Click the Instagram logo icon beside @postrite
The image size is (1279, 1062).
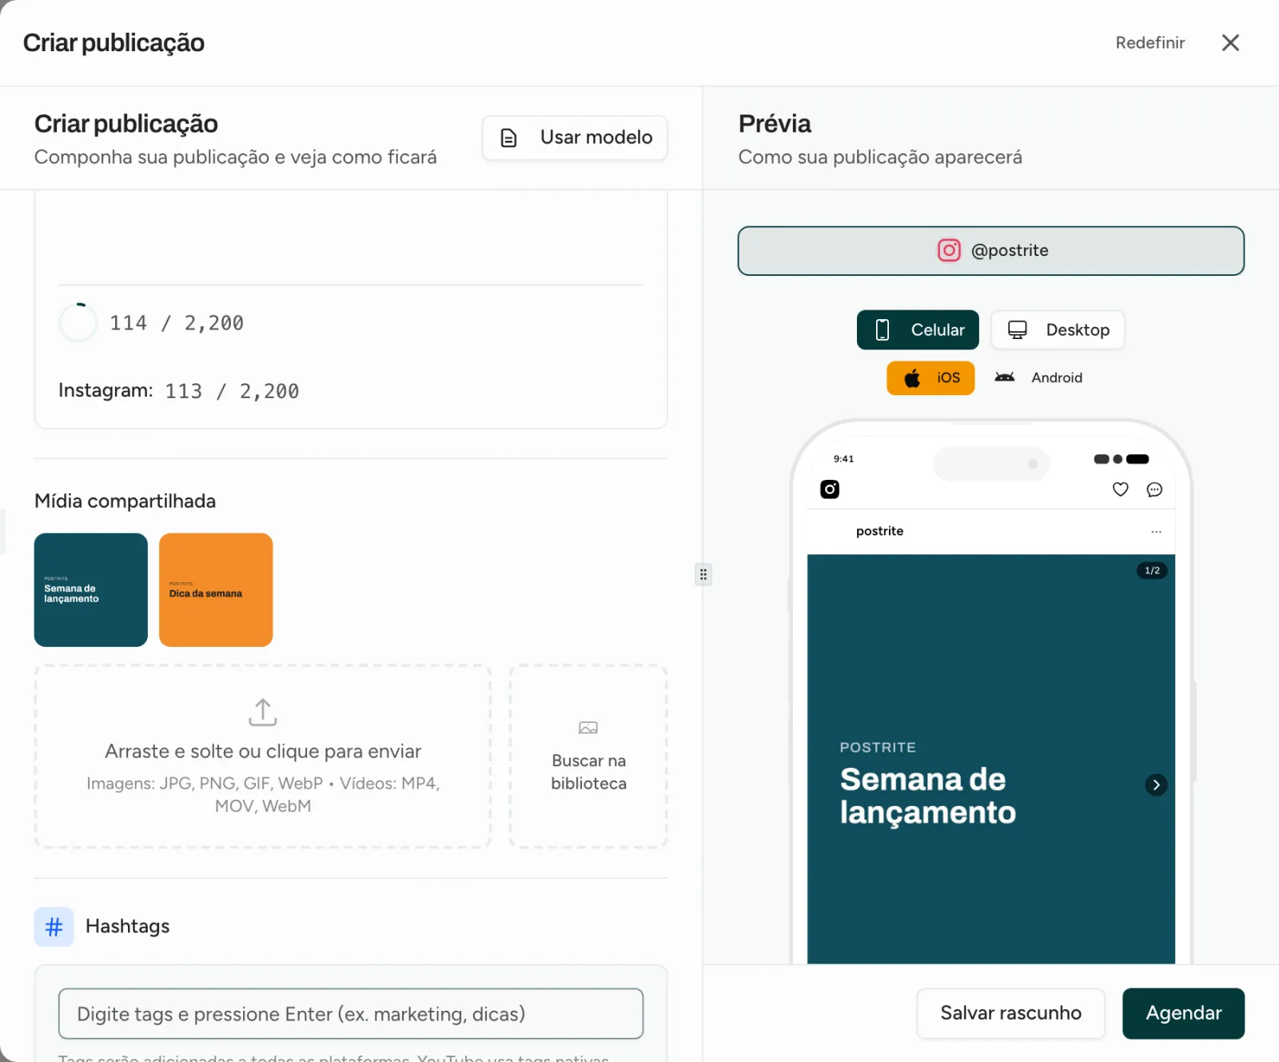[949, 250]
